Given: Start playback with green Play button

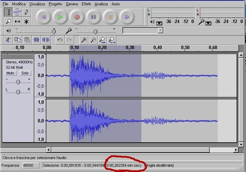Looking at the screenshot, I should click(x=60, y=17).
